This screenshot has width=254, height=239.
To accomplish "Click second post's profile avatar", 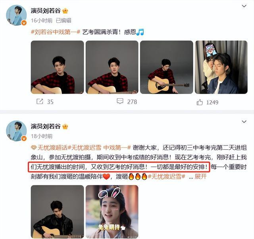I will pyautogui.click(x=16, y=131).
